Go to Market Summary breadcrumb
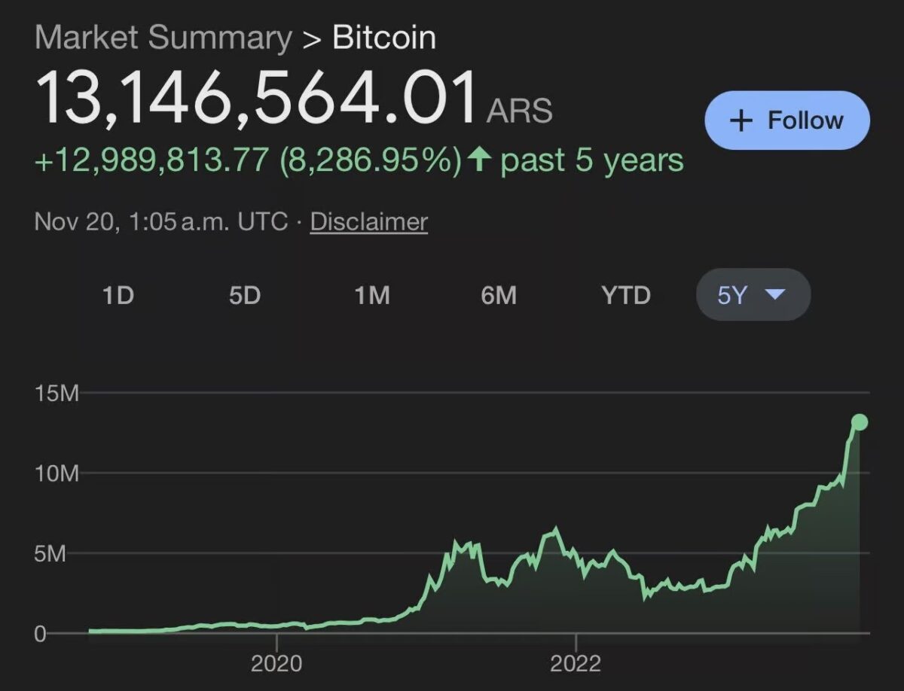The width and height of the screenshot is (904, 691). (163, 38)
